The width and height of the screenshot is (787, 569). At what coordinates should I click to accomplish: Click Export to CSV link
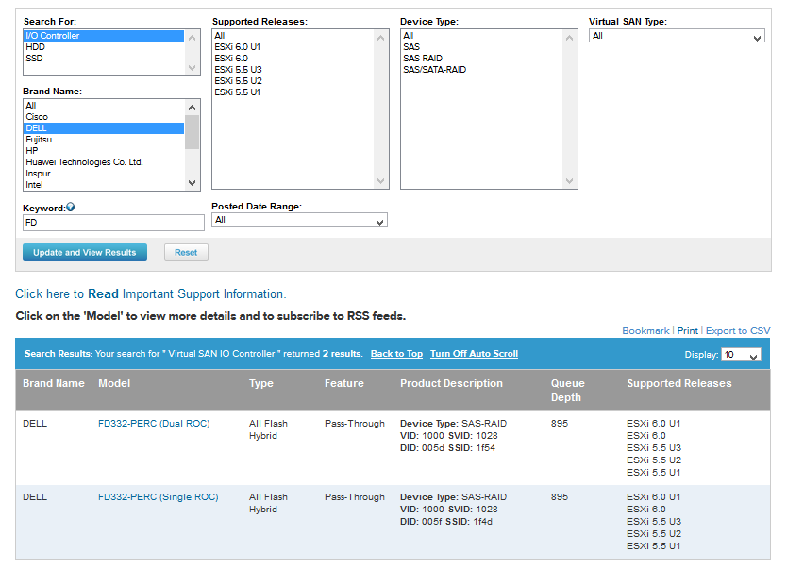(738, 330)
